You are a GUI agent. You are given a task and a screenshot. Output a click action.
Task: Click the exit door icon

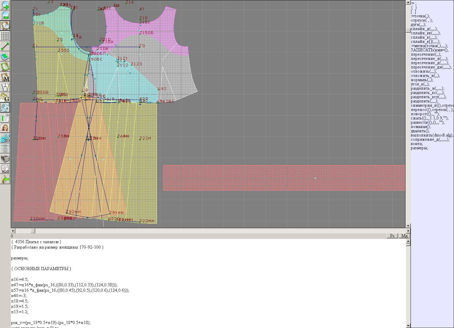[x=5, y=179]
